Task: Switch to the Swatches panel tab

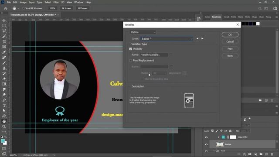Action: 216,17
